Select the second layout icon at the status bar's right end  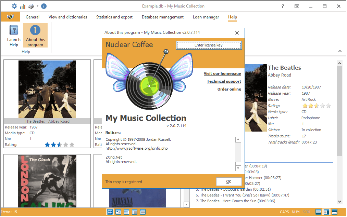pos(326,212)
